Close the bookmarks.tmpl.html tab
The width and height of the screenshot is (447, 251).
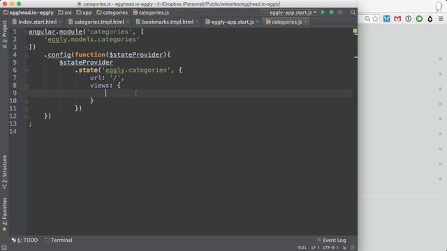tap(197, 22)
